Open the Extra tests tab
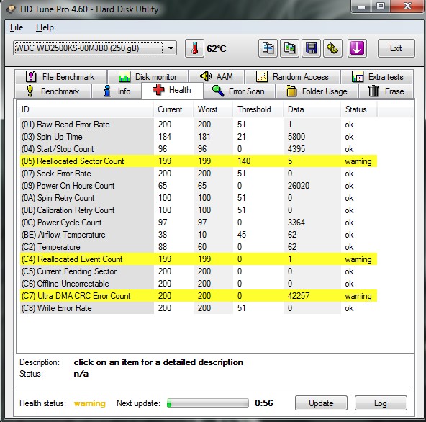This screenshot has height=422, width=426. 377,76
